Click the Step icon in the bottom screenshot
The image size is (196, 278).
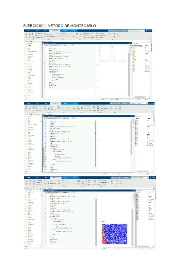[x=117, y=181]
